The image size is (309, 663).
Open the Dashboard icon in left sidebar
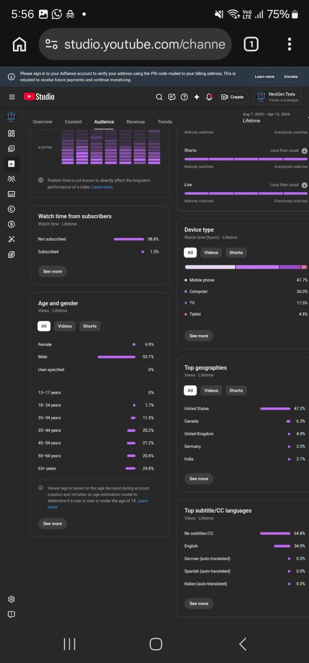point(11,133)
